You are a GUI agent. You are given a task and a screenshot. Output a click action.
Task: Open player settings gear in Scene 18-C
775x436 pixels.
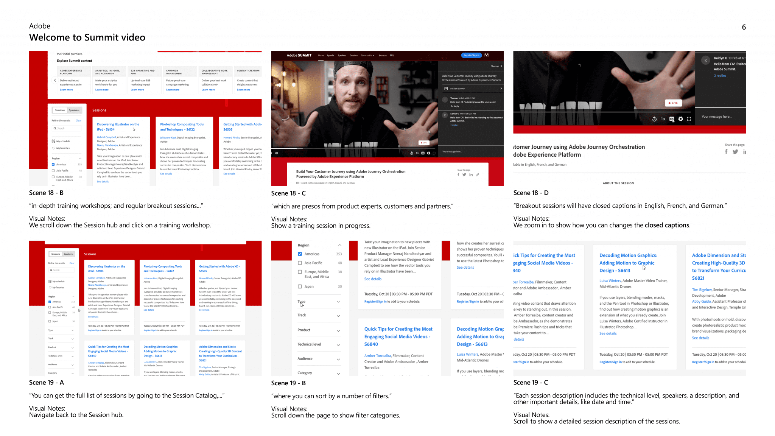click(429, 153)
